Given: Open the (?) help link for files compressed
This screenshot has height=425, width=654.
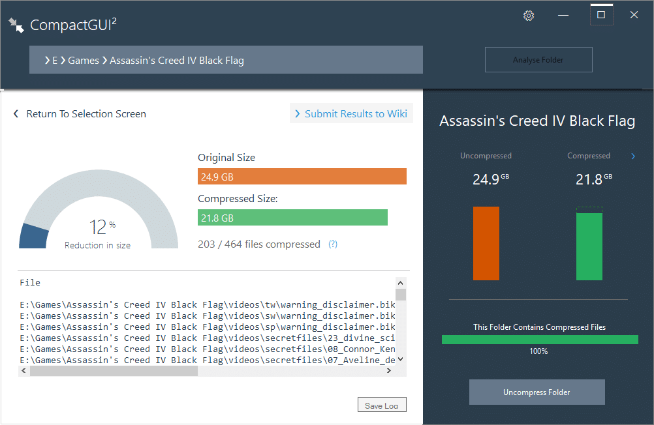Looking at the screenshot, I should [x=332, y=244].
